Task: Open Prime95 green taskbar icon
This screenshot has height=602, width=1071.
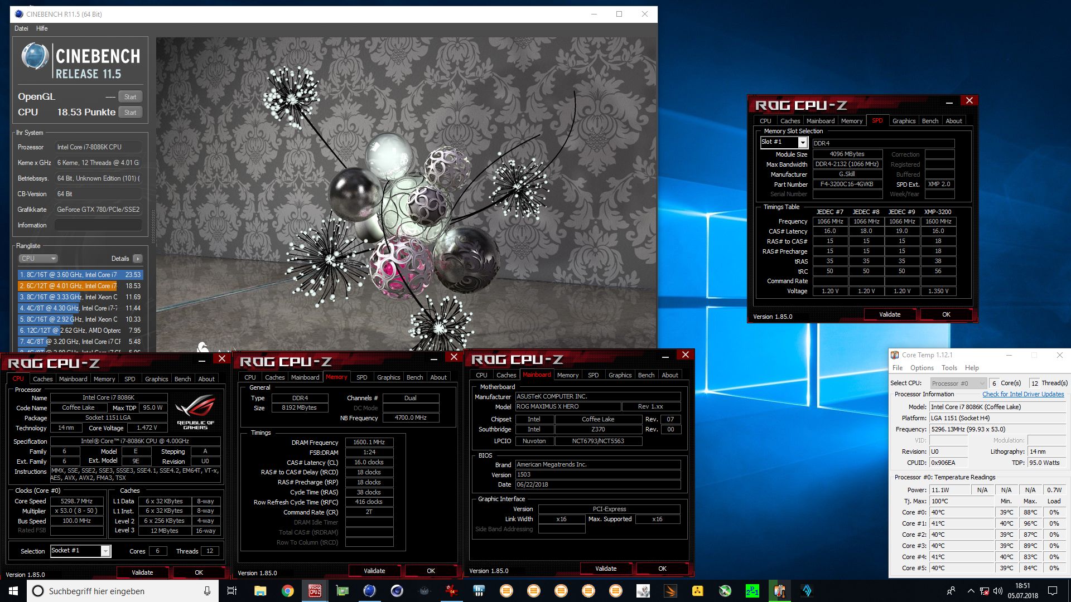Action: coord(752,591)
